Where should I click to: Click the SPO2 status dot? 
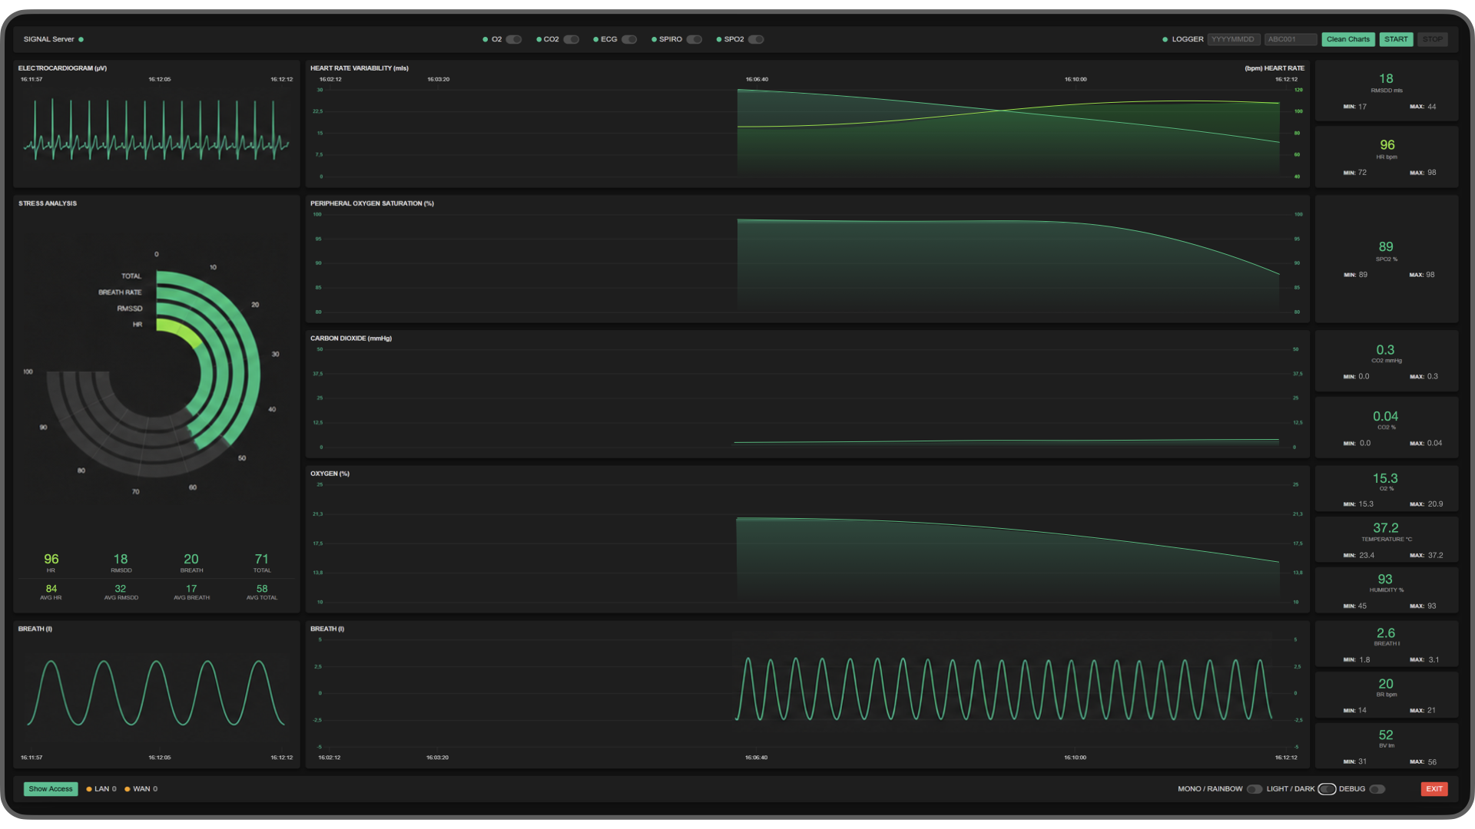(x=718, y=39)
